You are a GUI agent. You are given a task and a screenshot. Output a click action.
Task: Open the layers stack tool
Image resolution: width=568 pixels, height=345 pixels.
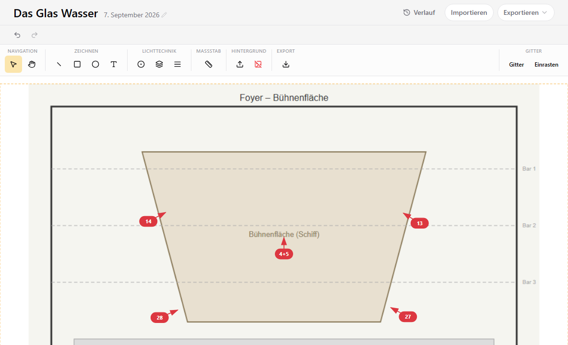[x=159, y=64]
